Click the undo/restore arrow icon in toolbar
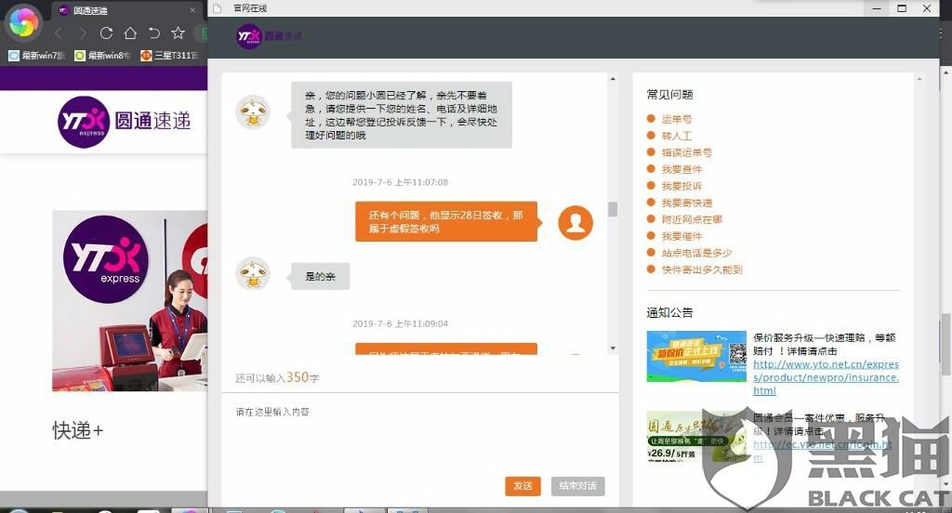952x513 pixels. click(x=154, y=33)
